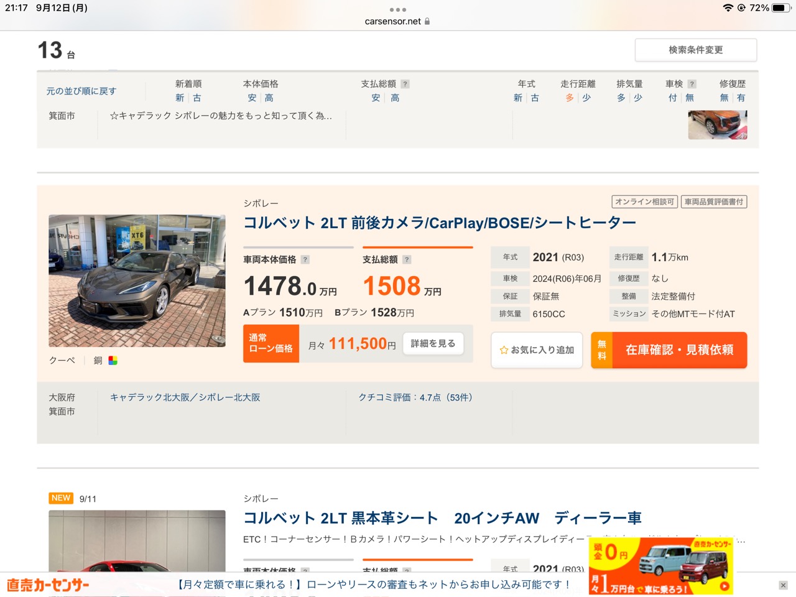Click the NEW badge on second listing
The width and height of the screenshot is (796, 597).
(61, 498)
